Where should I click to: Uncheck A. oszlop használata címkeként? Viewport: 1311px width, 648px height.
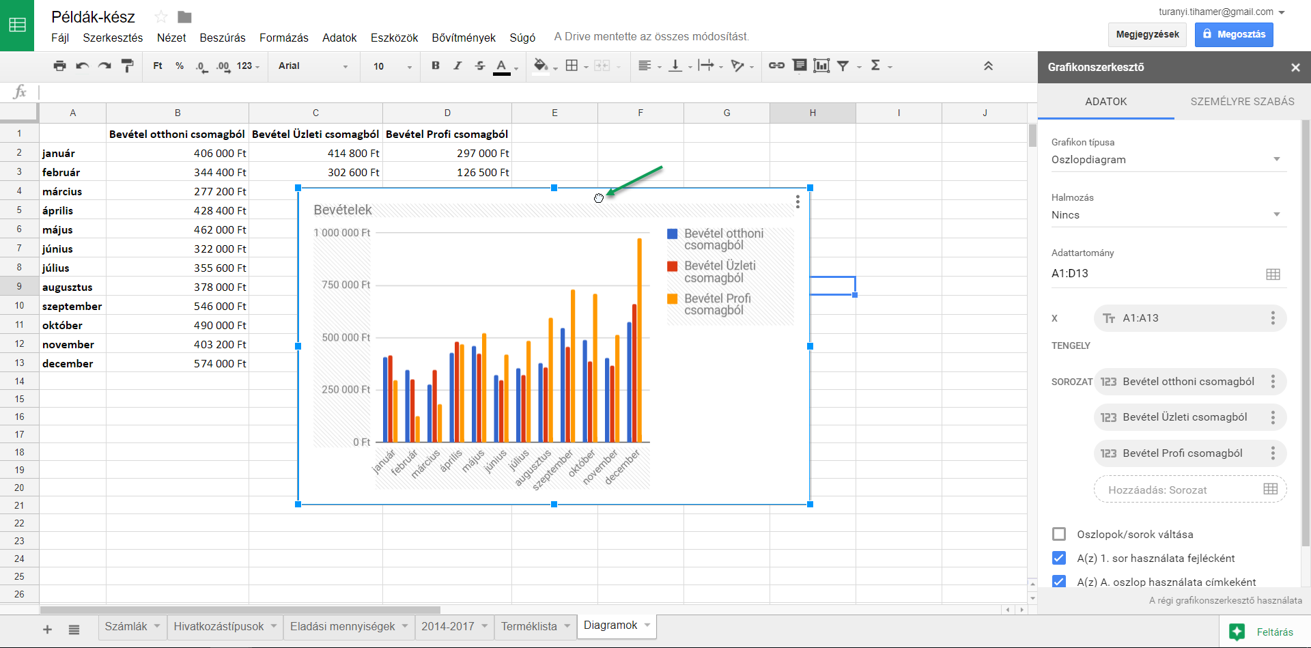1059,582
